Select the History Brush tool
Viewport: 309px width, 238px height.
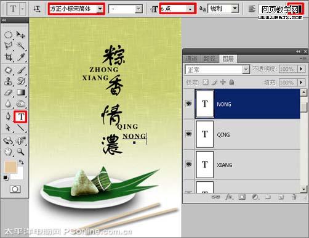pyautogui.click(x=20, y=81)
